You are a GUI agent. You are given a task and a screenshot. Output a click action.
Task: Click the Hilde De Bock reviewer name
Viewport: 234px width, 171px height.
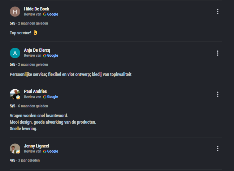coord(36,9)
